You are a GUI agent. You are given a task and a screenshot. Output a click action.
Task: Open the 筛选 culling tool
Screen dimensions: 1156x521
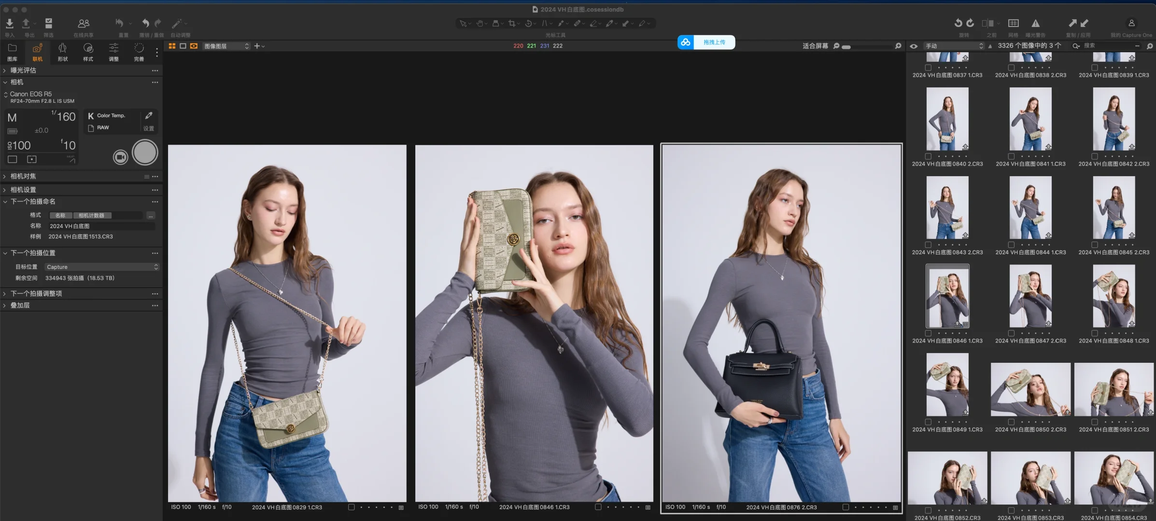[x=49, y=23]
